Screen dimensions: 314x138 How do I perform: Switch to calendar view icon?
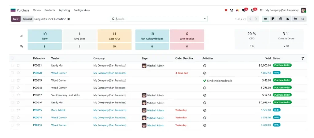click(295, 19)
